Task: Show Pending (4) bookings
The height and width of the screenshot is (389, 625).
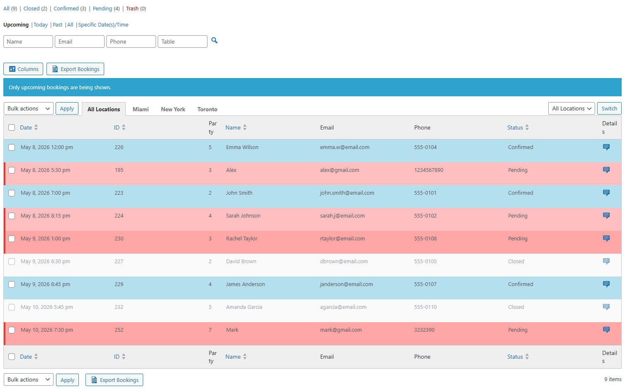Action: [106, 8]
